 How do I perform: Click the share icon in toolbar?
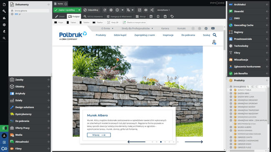(152, 10)
